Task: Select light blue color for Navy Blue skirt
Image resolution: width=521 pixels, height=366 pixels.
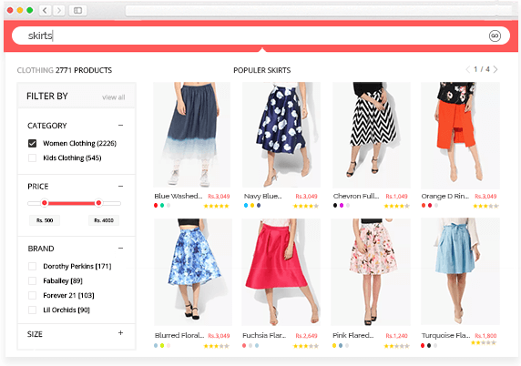Action: tap(246, 205)
